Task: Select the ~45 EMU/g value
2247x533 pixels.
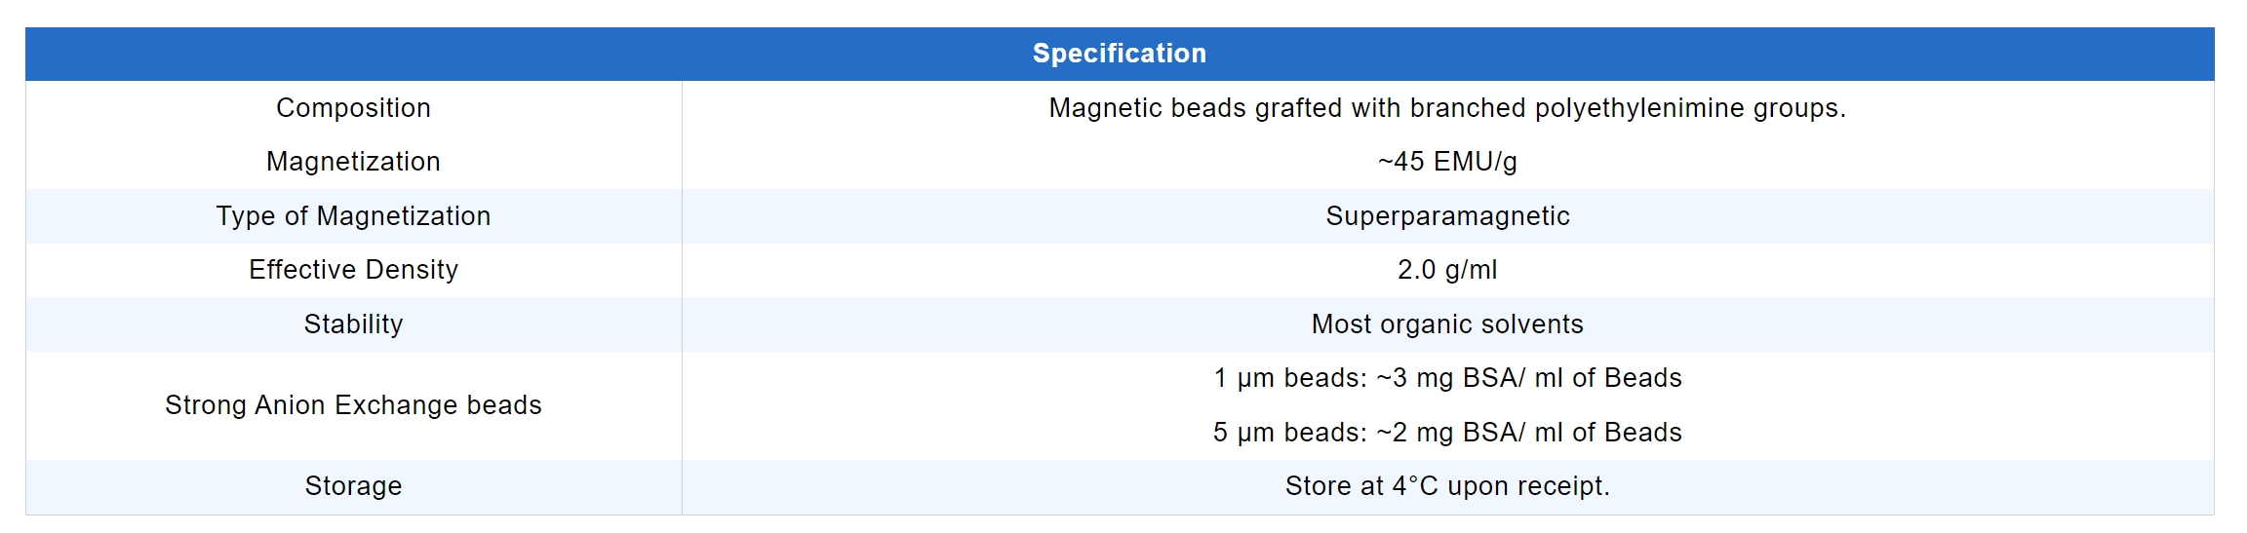Action: point(1447,162)
